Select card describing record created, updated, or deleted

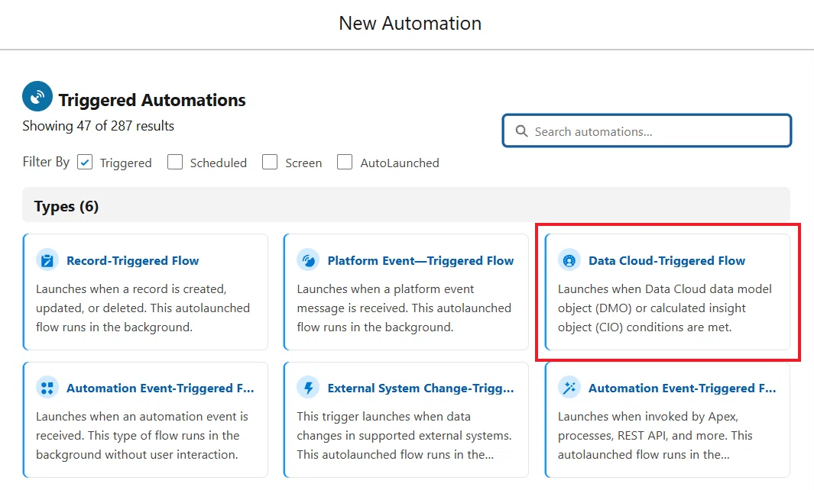pos(145,292)
